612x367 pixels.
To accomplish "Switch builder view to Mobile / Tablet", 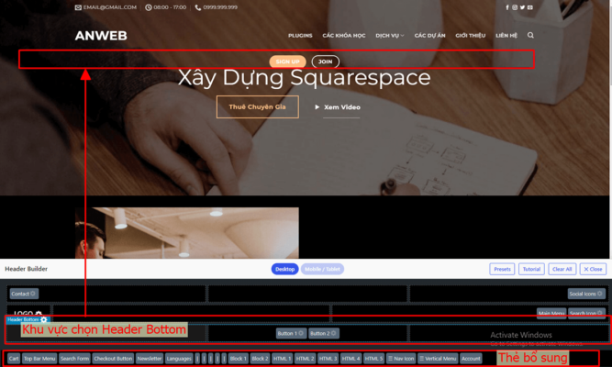I will pos(322,269).
